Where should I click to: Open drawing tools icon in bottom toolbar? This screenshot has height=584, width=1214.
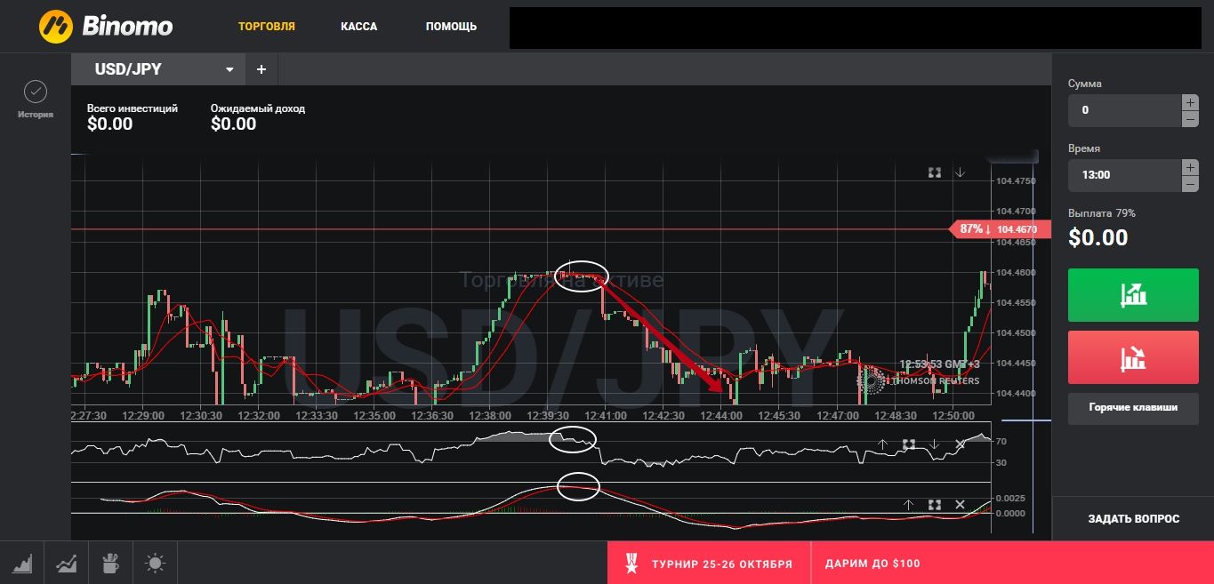tap(111, 563)
